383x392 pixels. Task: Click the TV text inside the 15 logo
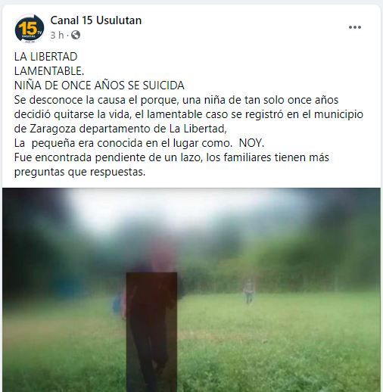tap(39, 33)
